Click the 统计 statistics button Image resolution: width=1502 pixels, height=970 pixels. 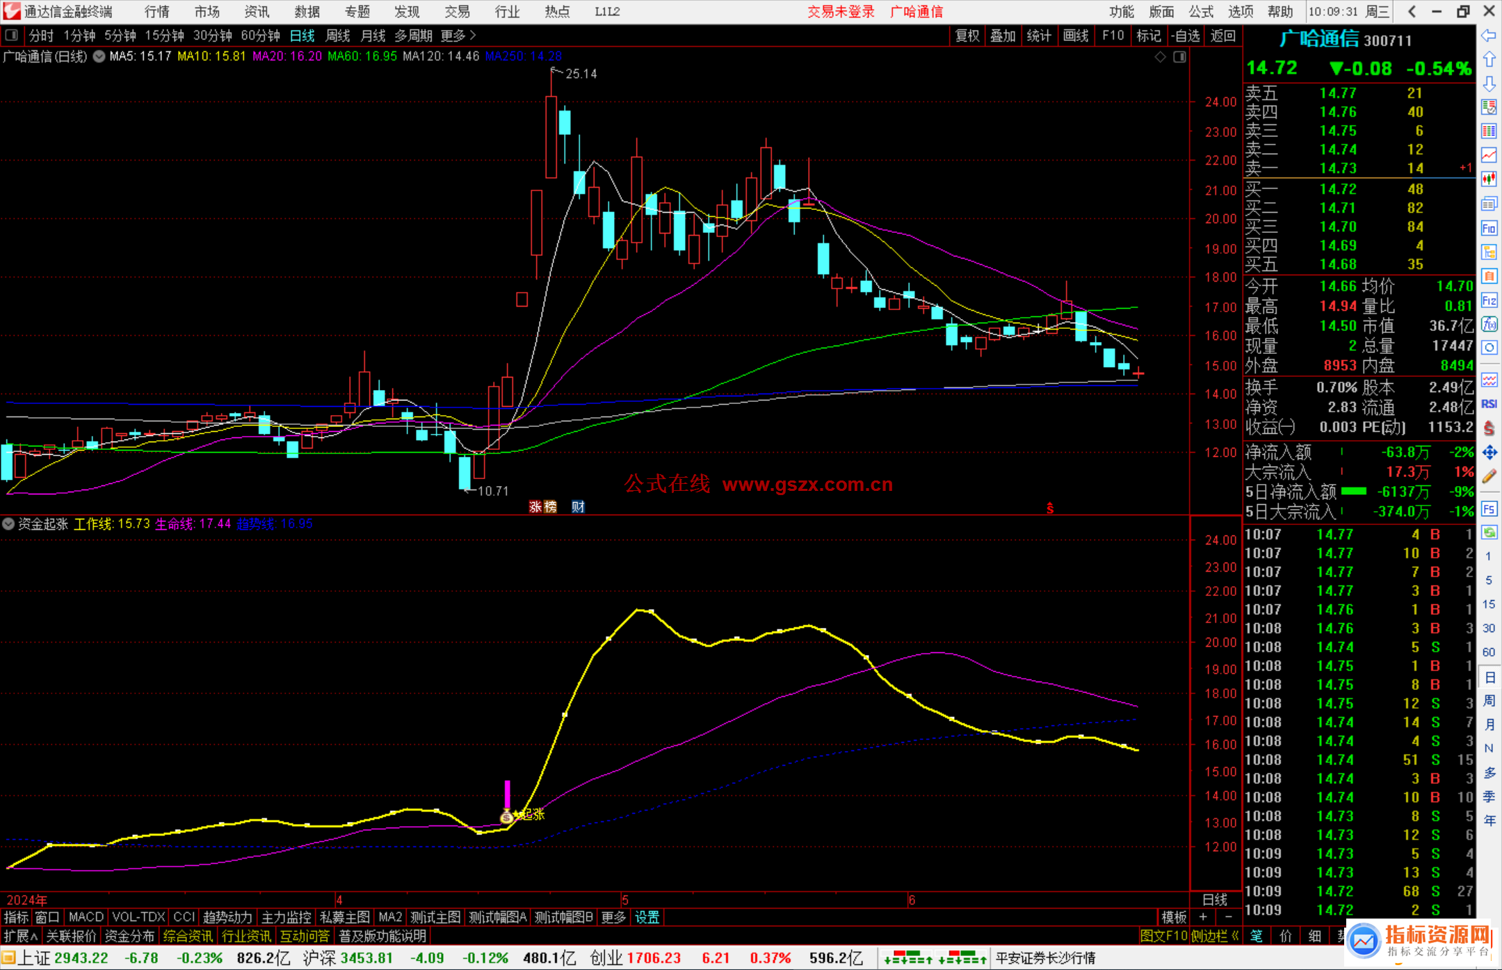(x=1039, y=35)
